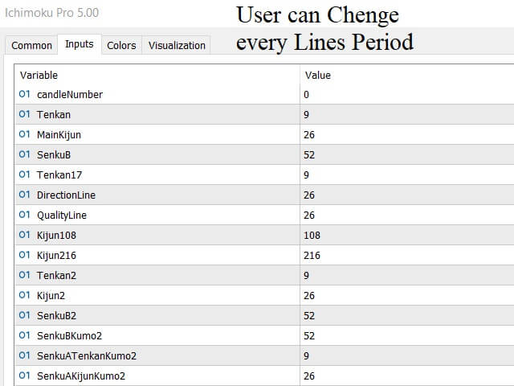Click the type icon next to QualityLine
This screenshot has height=386, width=514.
[x=24, y=216]
